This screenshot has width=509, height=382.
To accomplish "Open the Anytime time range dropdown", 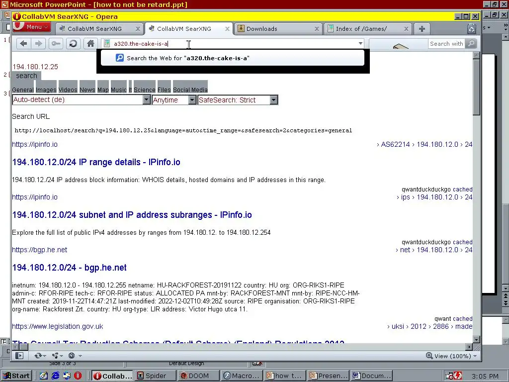I will (x=174, y=99).
